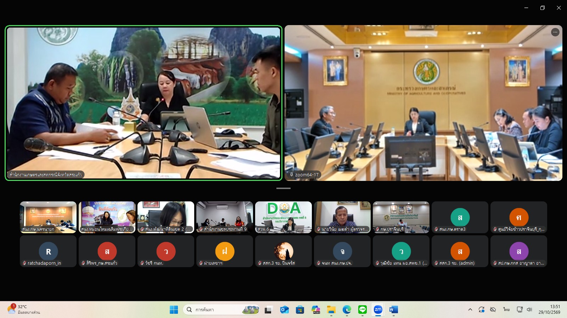The width and height of the screenshot is (567, 318).
Task: Click the sync refresh tray icon
Action: (x=481, y=310)
